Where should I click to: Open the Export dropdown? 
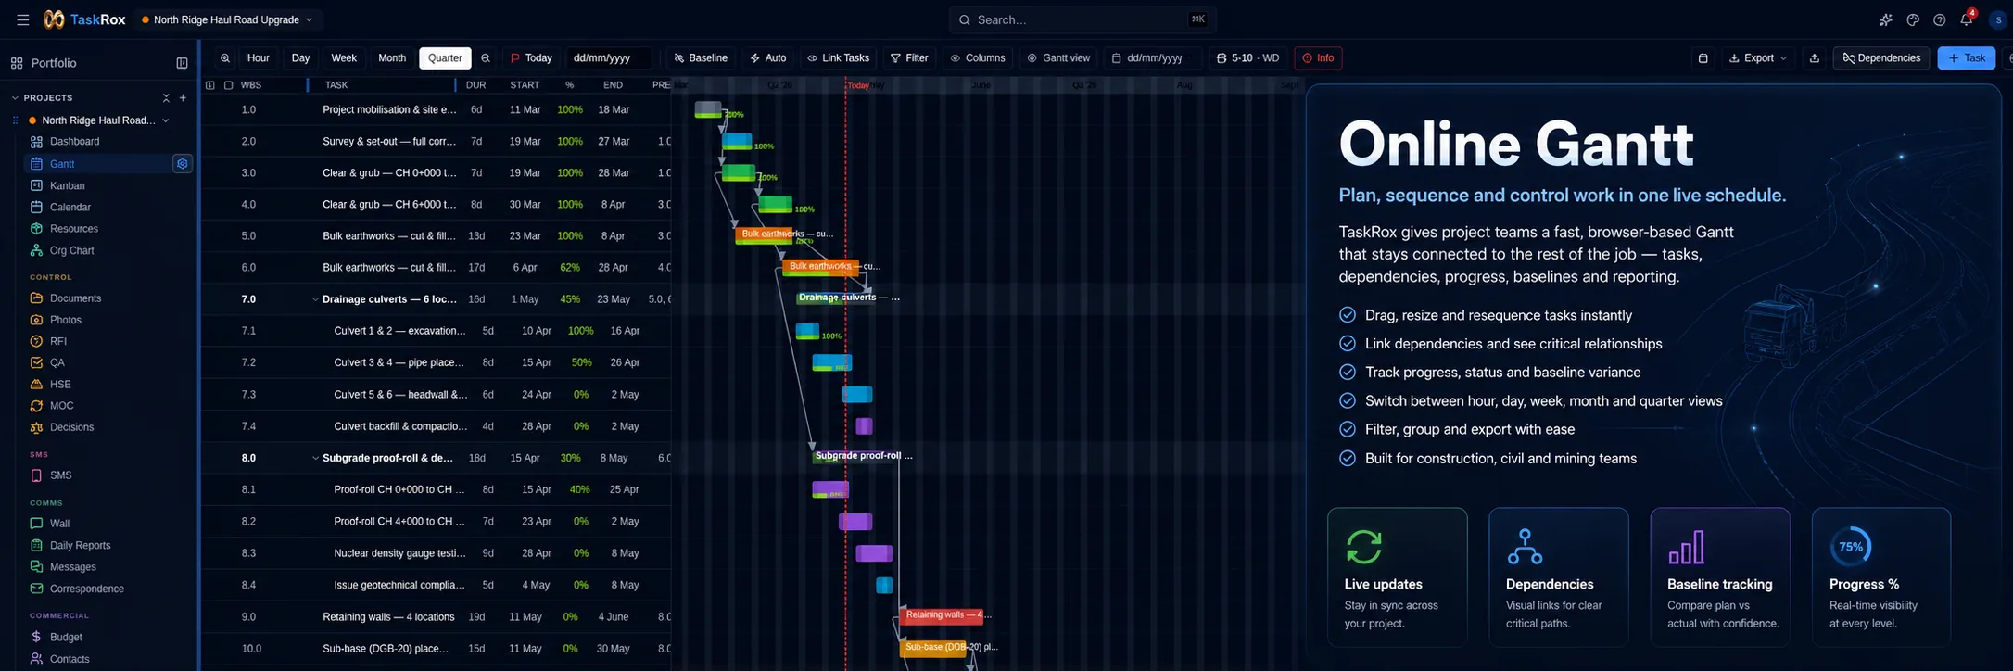[1758, 58]
